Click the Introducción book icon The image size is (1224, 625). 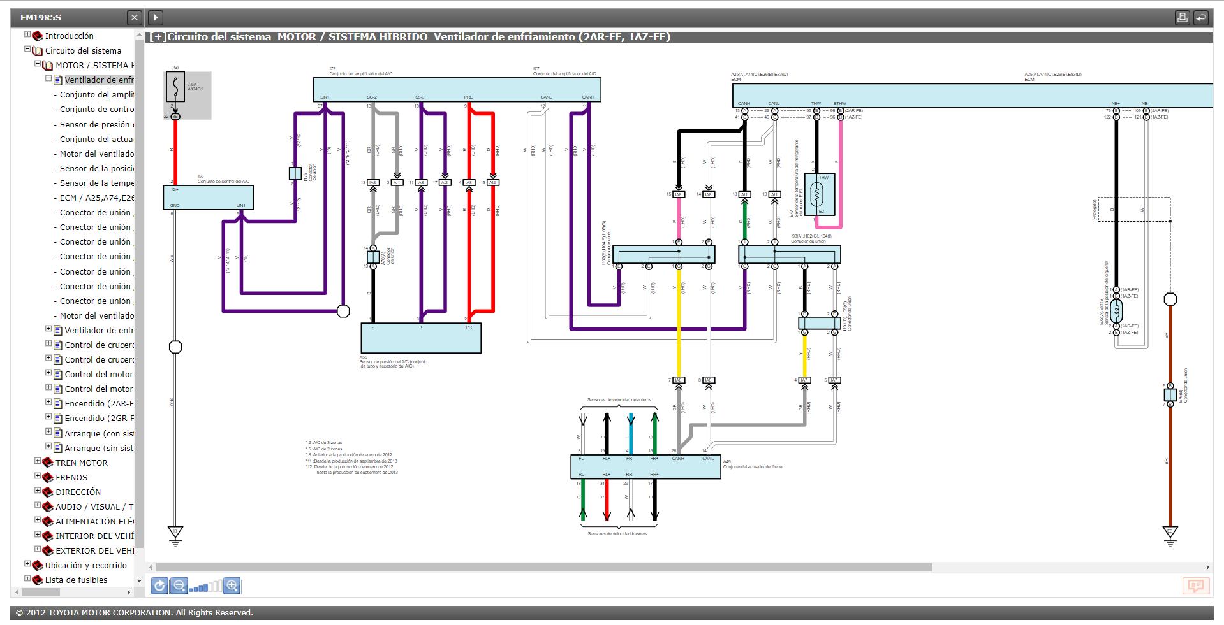point(38,36)
